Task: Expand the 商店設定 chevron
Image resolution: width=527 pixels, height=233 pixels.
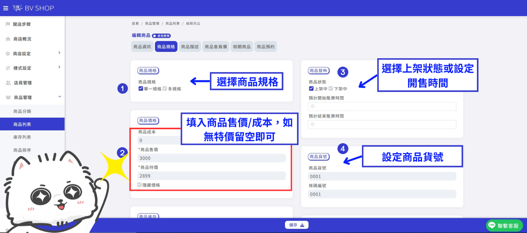Action: tap(59, 53)
